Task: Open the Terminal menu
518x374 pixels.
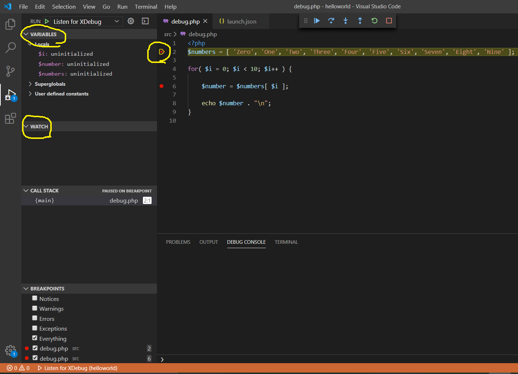Action: (x=146, y=7)
